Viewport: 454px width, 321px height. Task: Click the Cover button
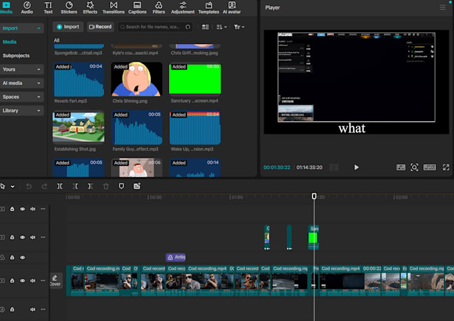click(x=55, y=281)
